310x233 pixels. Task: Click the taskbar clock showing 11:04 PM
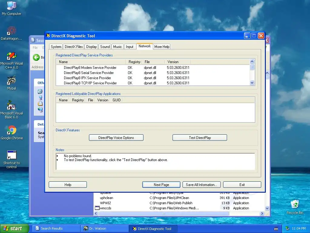299,228
